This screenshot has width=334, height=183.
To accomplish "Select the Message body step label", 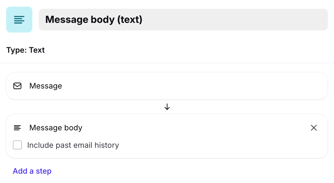I will 56,128.
